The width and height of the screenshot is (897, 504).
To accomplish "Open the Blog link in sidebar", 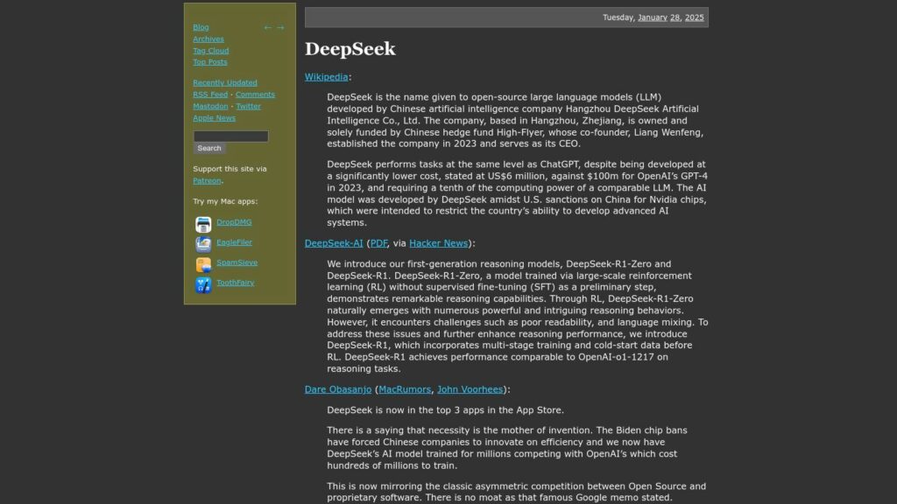I will coord(201,27).
